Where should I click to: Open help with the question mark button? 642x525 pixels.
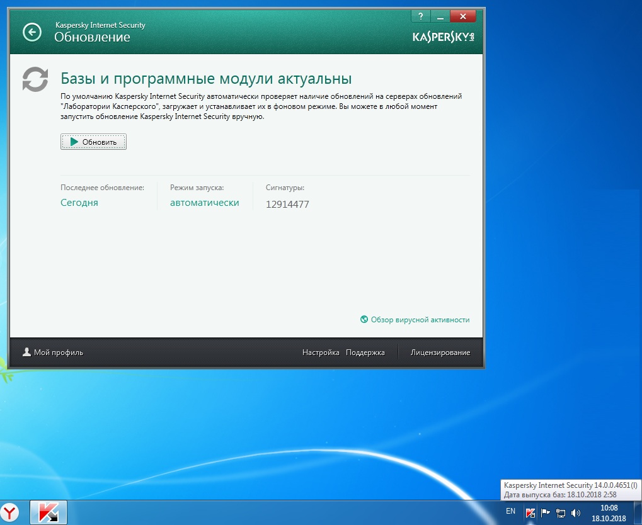(420, 16)
